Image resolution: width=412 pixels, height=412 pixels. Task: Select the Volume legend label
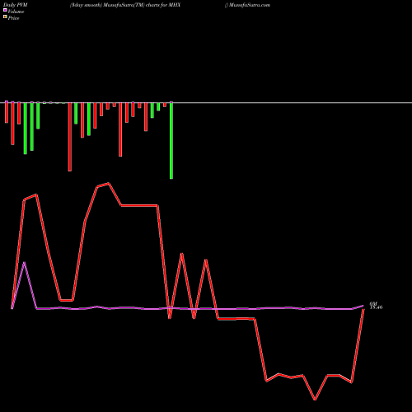(16, 12)
